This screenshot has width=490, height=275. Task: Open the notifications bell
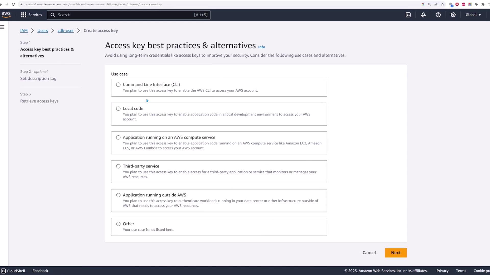423,15
